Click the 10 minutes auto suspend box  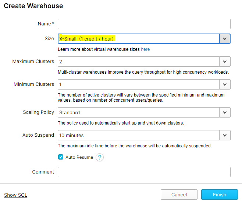[138, 135]
